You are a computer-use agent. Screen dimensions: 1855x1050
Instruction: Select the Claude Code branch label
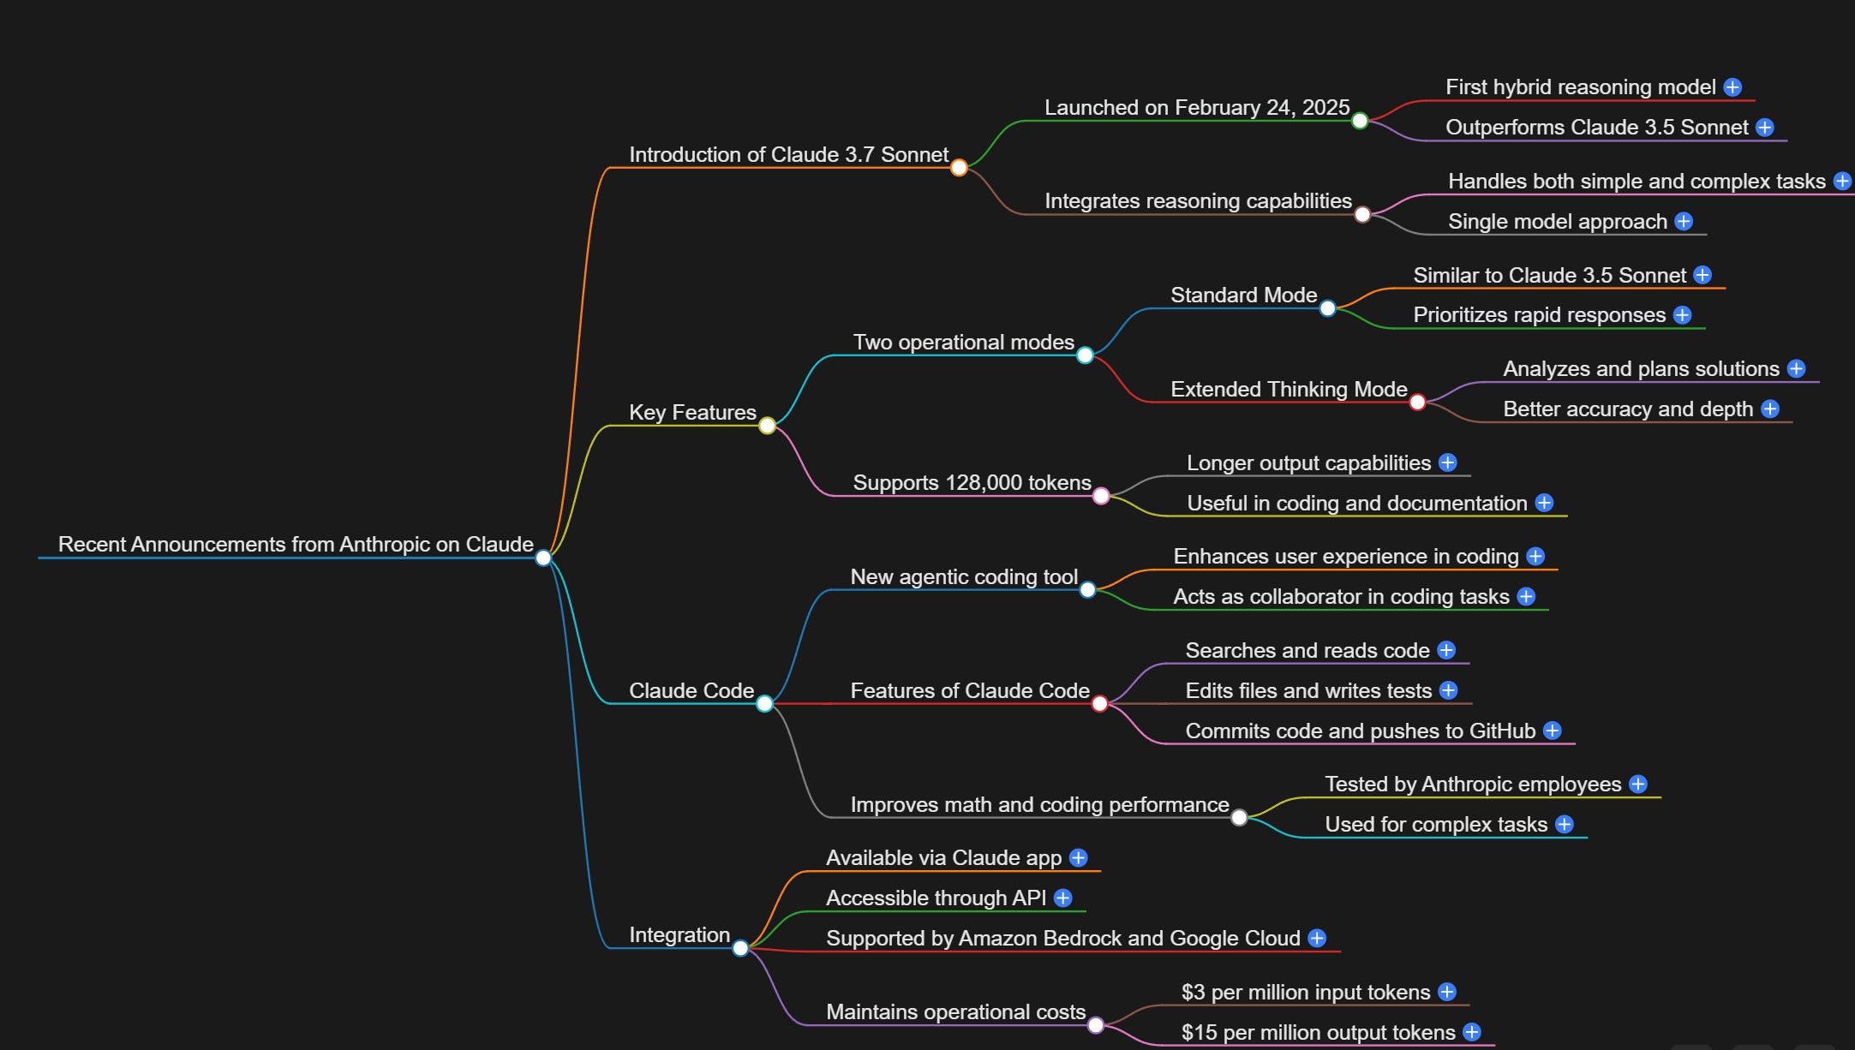(x=691, y=691)
